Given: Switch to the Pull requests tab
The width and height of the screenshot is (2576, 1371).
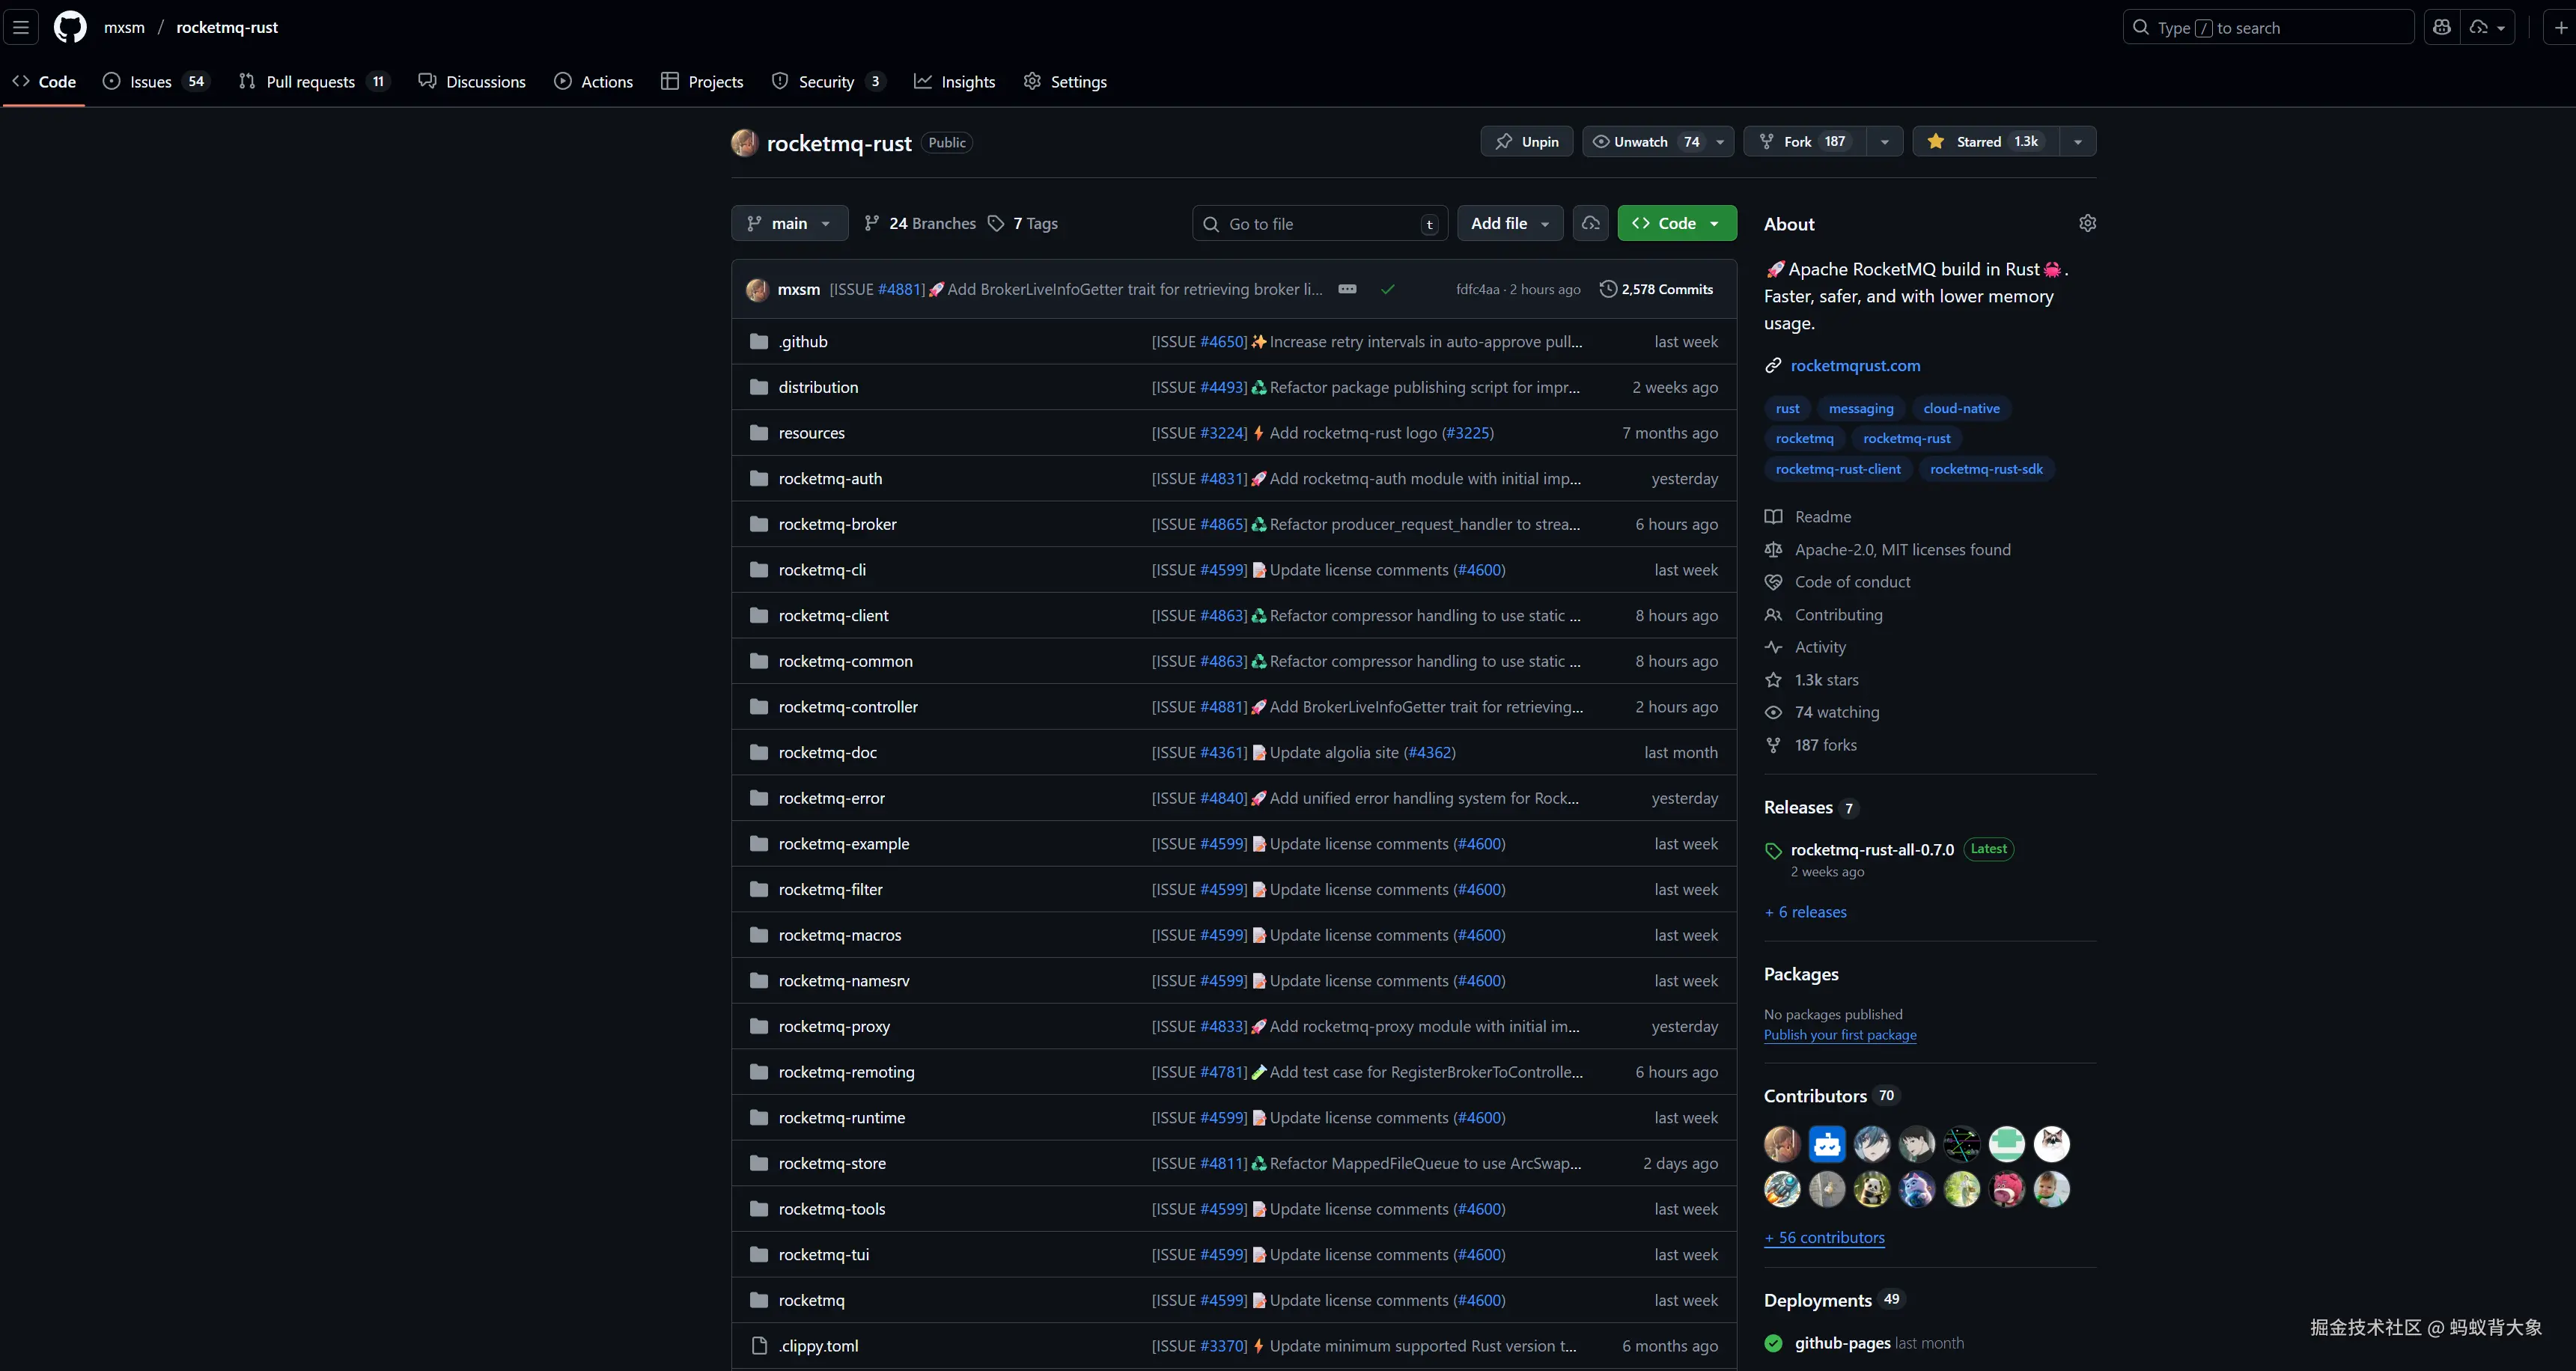Looking at the screenshot, I should [x=310, y=82].
